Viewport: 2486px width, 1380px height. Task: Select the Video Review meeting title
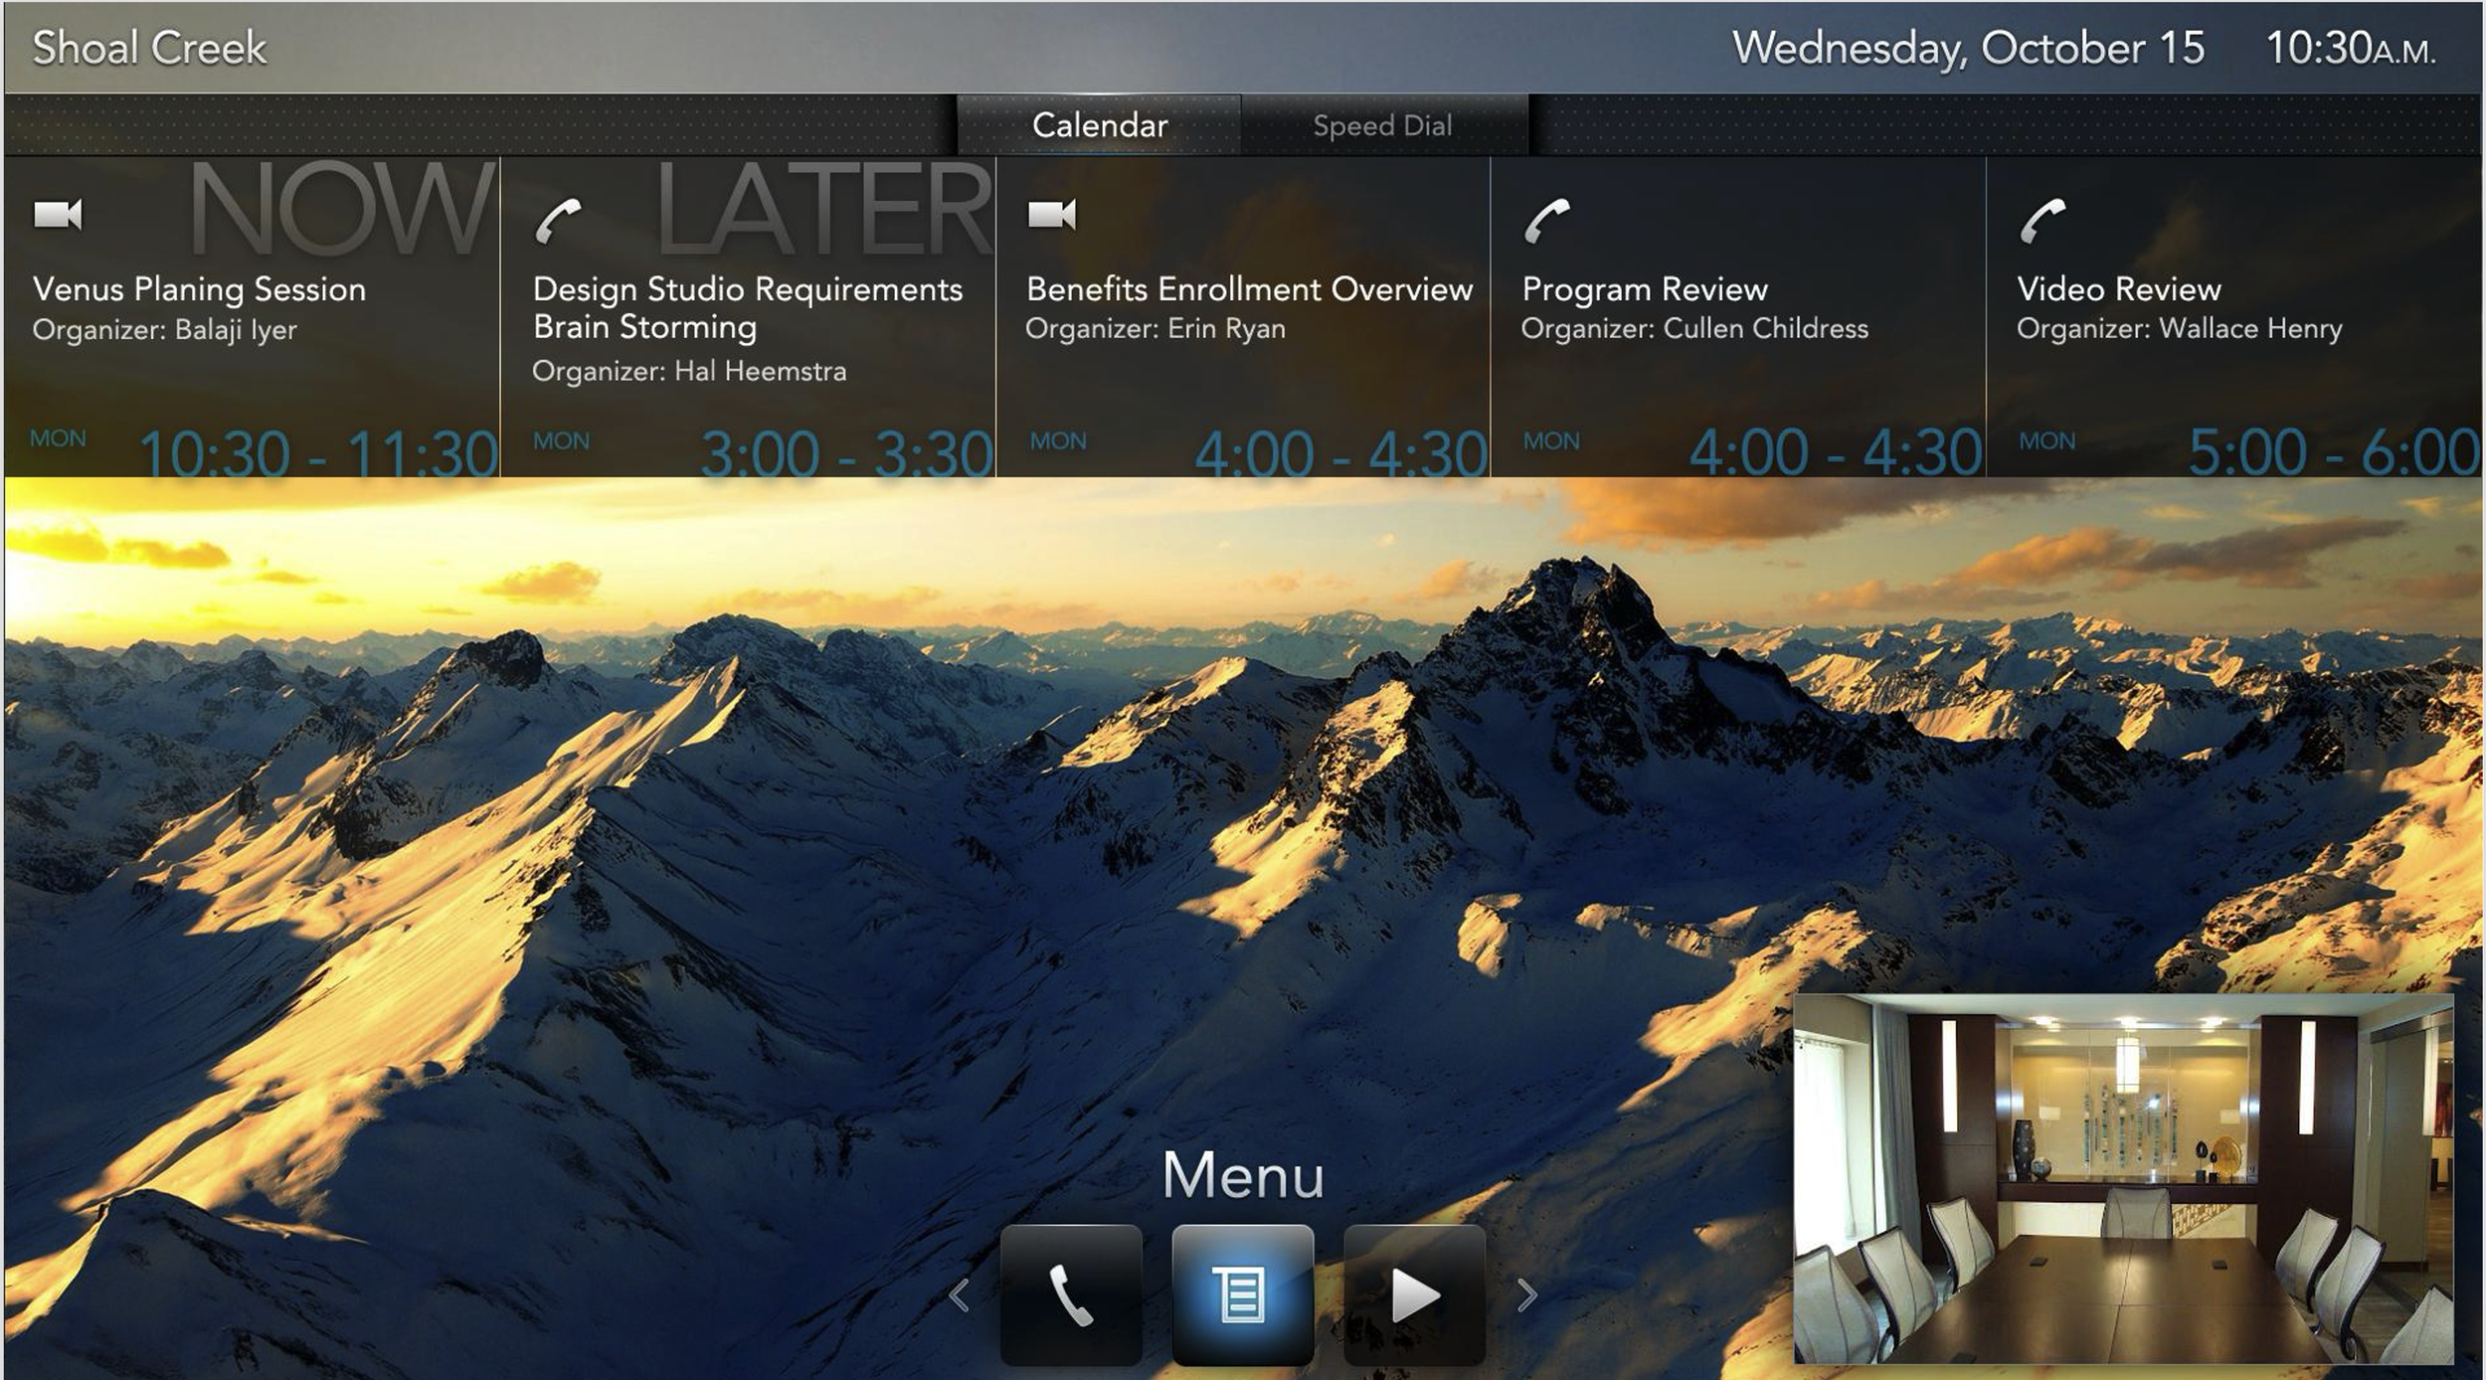point(2118,289)
